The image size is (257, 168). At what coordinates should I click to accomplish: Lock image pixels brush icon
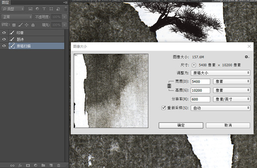[20, 25]
